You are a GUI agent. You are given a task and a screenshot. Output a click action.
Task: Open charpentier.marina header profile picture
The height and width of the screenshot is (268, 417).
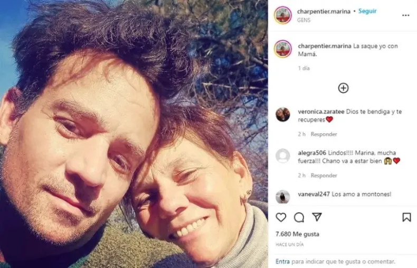coord(283,15)
